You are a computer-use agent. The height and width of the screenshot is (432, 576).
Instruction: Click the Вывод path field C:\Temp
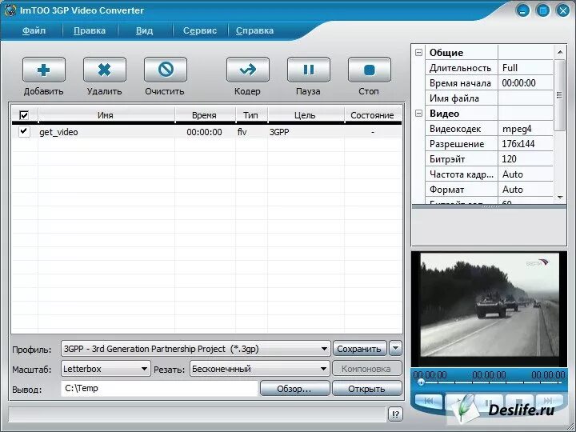coord(159,389)
